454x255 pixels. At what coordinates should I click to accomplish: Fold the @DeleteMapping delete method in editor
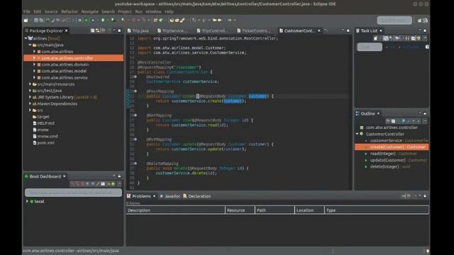135,164
